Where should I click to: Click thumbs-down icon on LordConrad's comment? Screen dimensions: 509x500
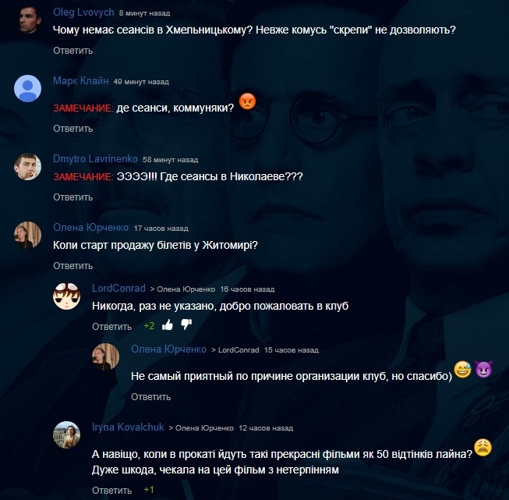(186, 324)
